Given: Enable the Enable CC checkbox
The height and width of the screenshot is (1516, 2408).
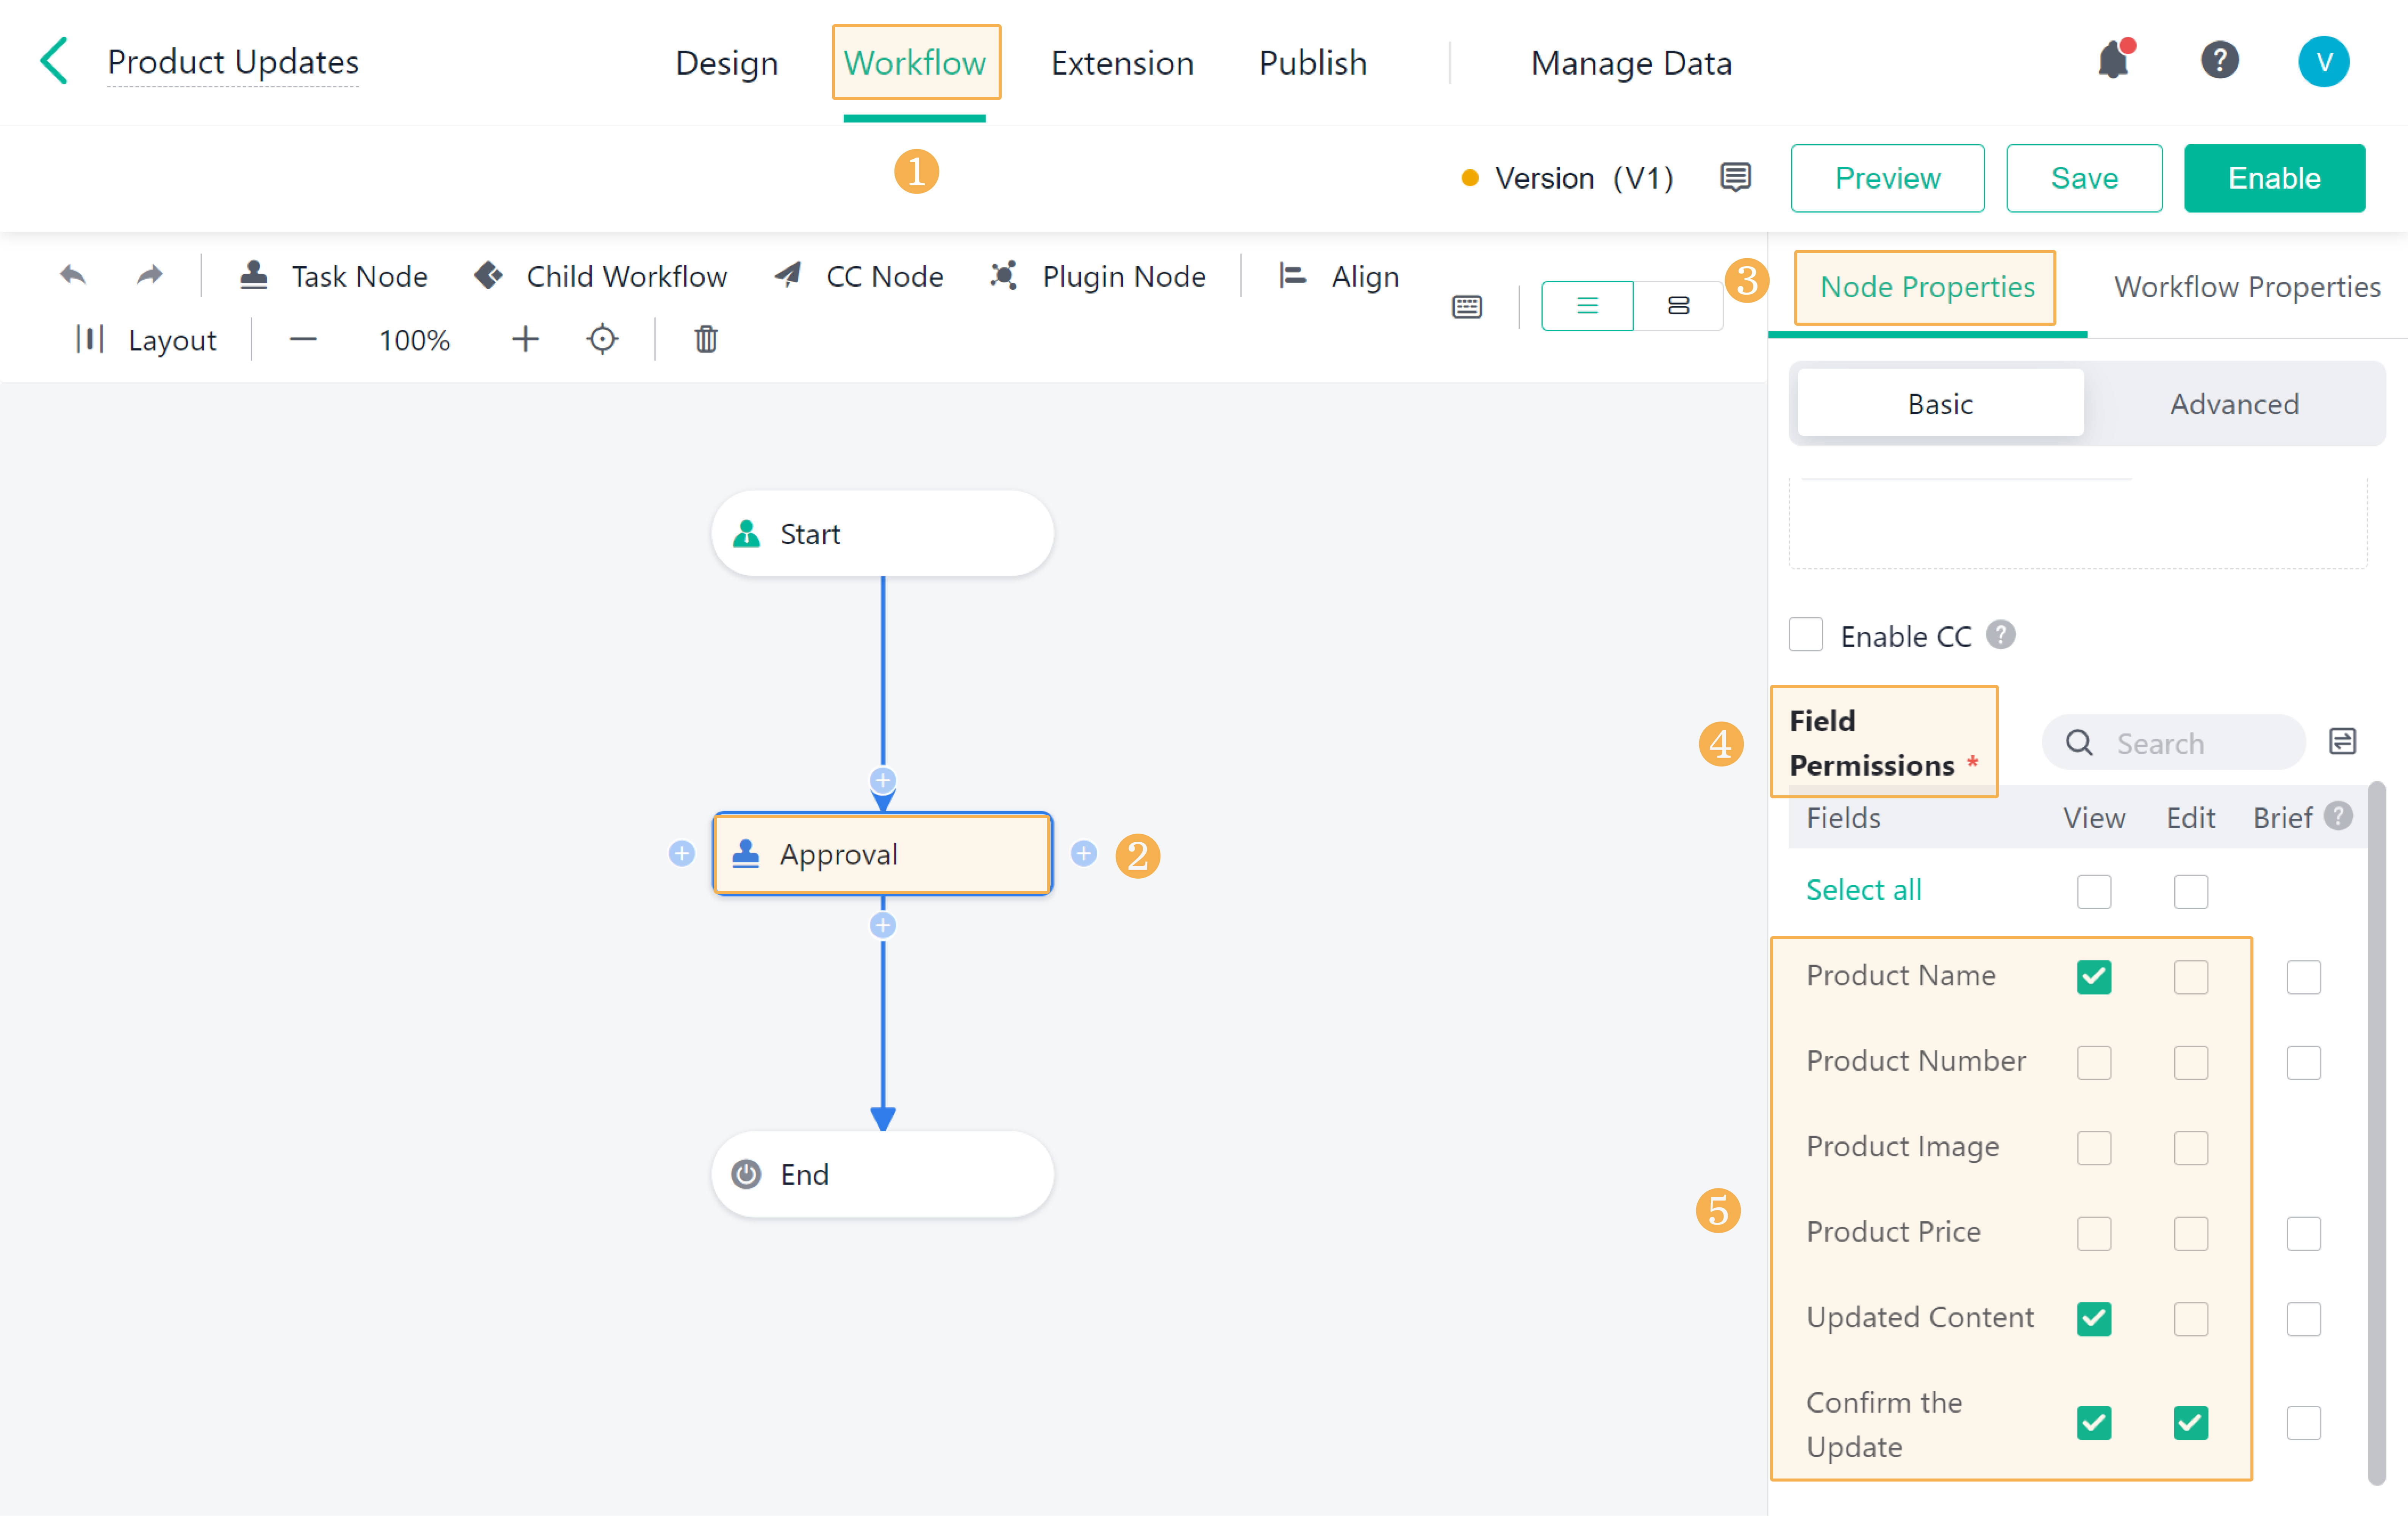Looking at the screenshot, I should [1806, 635].
